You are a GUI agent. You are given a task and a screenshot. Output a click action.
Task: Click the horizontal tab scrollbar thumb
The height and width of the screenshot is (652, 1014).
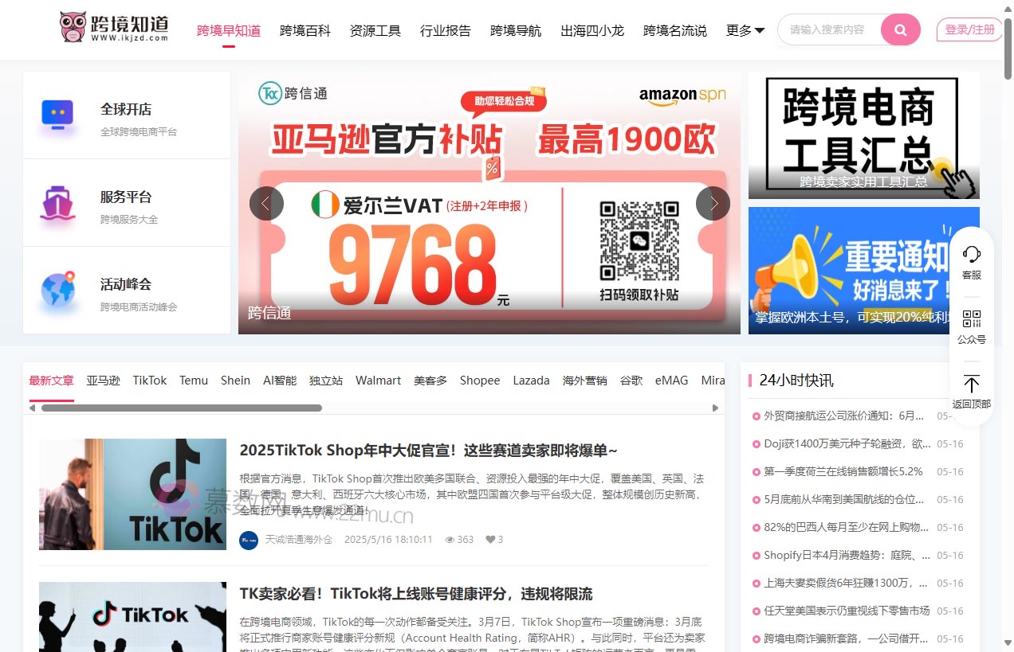(181, 408)
